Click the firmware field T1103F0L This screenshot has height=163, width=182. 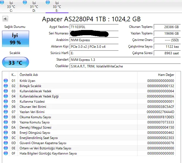94,27
